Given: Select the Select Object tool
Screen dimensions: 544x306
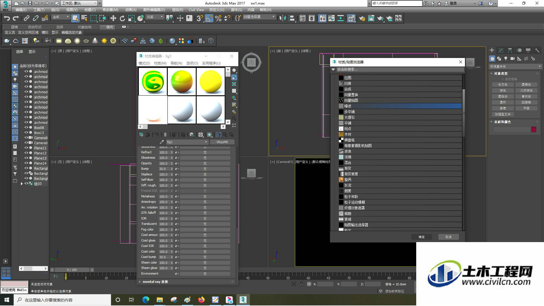Looking at the screenshot, I should pyautogui.click(x=75, y=18).
